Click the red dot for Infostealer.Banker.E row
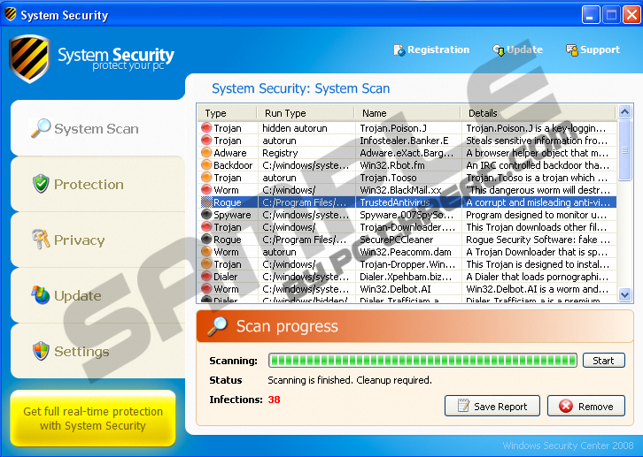Screen dimensions: 643x457 tap(206, 141)
